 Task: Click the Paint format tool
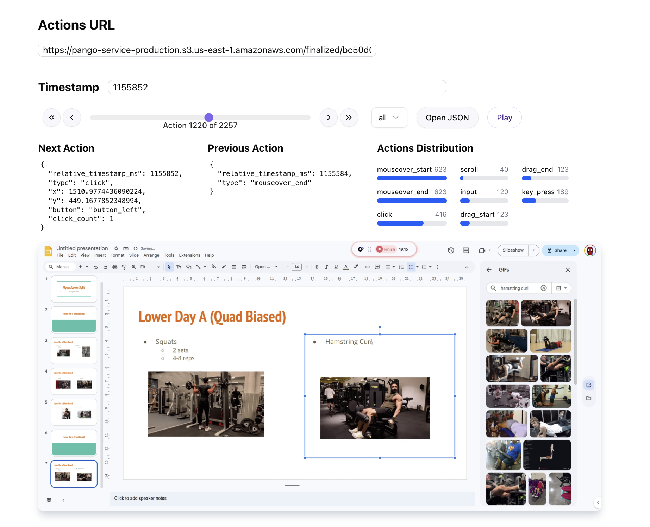coord(124,267)
